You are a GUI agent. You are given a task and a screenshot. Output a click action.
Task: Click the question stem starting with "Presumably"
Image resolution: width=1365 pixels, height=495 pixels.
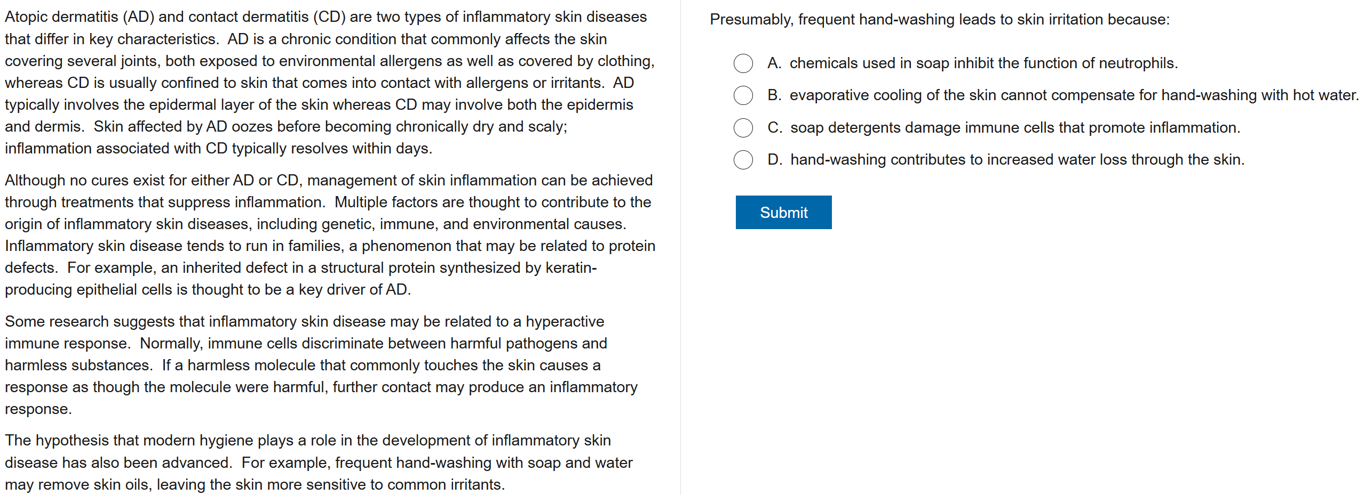pyautogui.click(x=939, y=20)
